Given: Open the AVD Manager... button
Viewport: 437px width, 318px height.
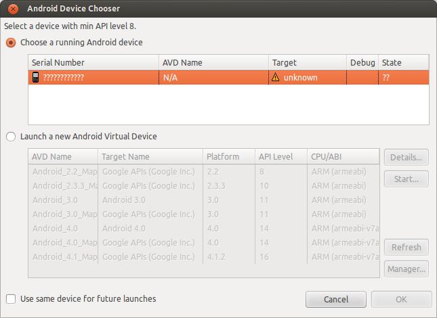Looking at the screenshot, I should [x=407, y=269].
